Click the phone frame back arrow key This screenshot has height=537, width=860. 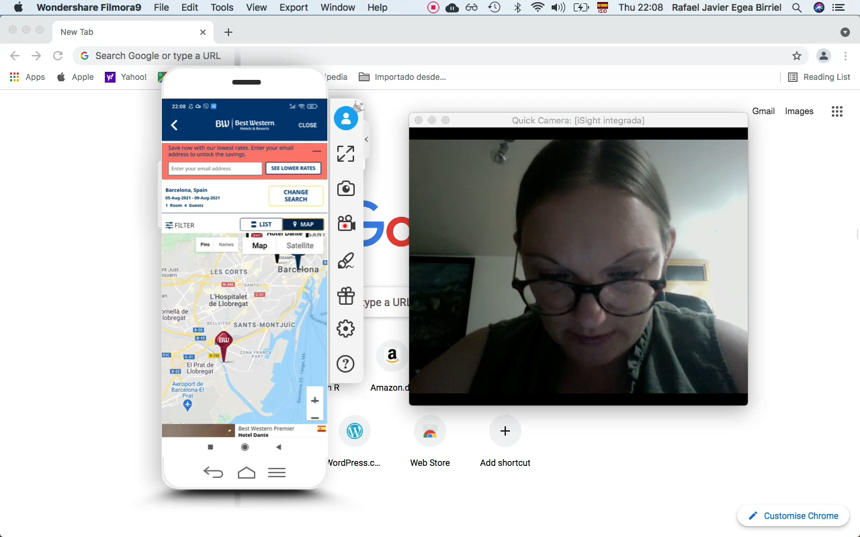click(213, 473)
